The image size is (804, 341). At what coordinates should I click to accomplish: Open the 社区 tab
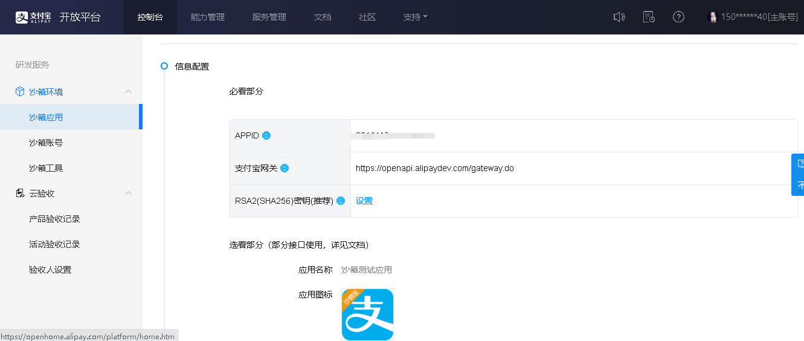[x=367, y=17]
